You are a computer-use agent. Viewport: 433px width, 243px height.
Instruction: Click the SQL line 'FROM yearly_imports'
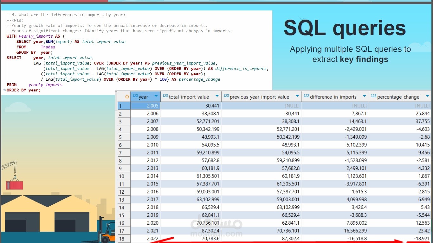(x=35, y=85)
